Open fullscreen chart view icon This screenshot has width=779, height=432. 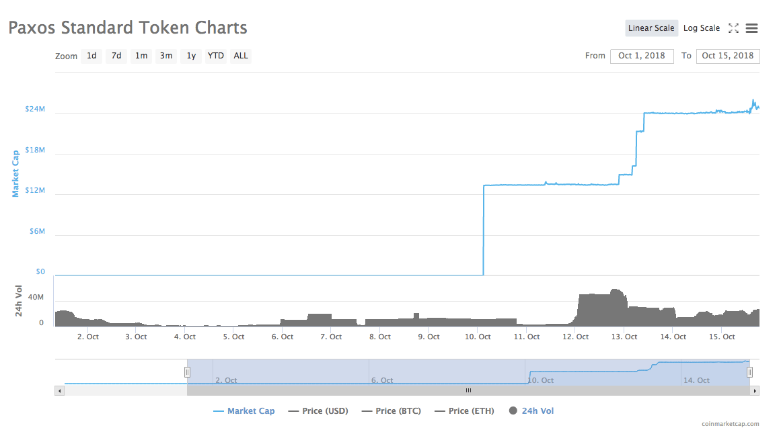coord(733,28)
